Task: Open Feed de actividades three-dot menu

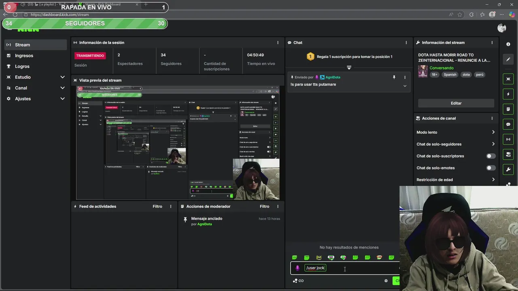Action: pyautogui.click(x=170, y=207)
